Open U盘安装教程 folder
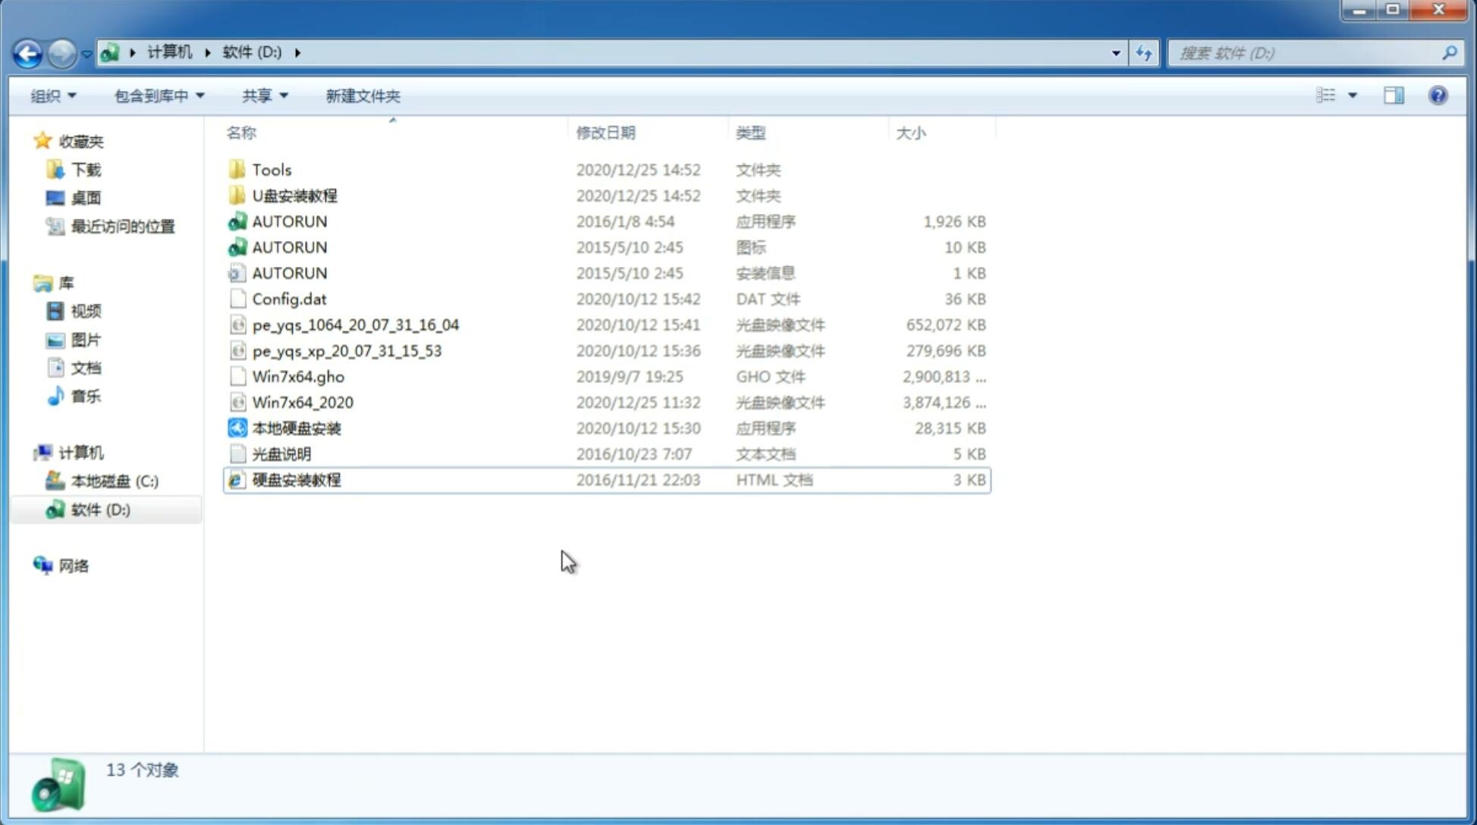Viewport: 1477px width, 825px height. (x=294, y=195)
